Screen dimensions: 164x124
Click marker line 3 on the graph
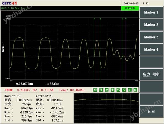coord(122,48)
